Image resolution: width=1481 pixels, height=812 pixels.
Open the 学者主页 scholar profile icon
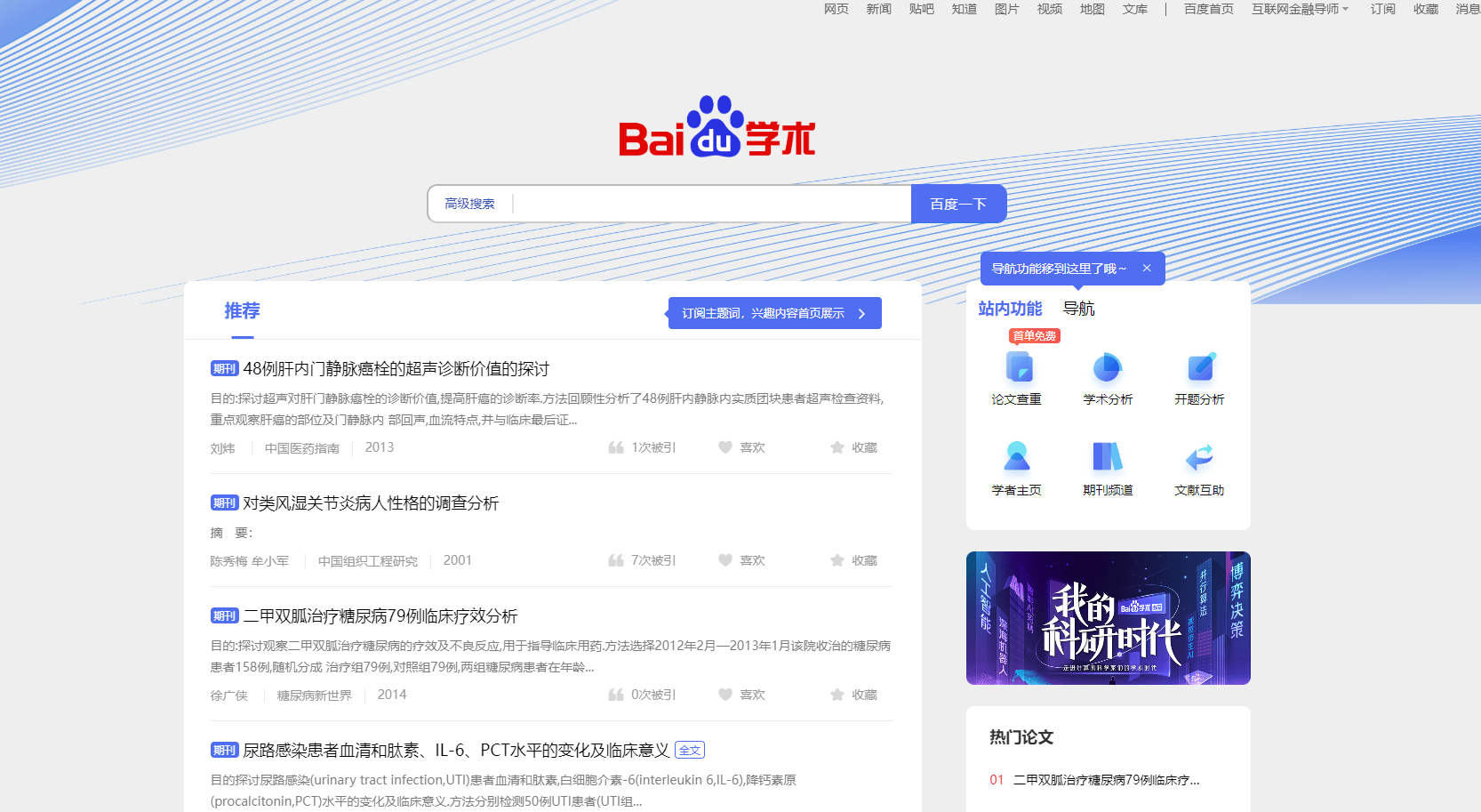pos(1017,457)
